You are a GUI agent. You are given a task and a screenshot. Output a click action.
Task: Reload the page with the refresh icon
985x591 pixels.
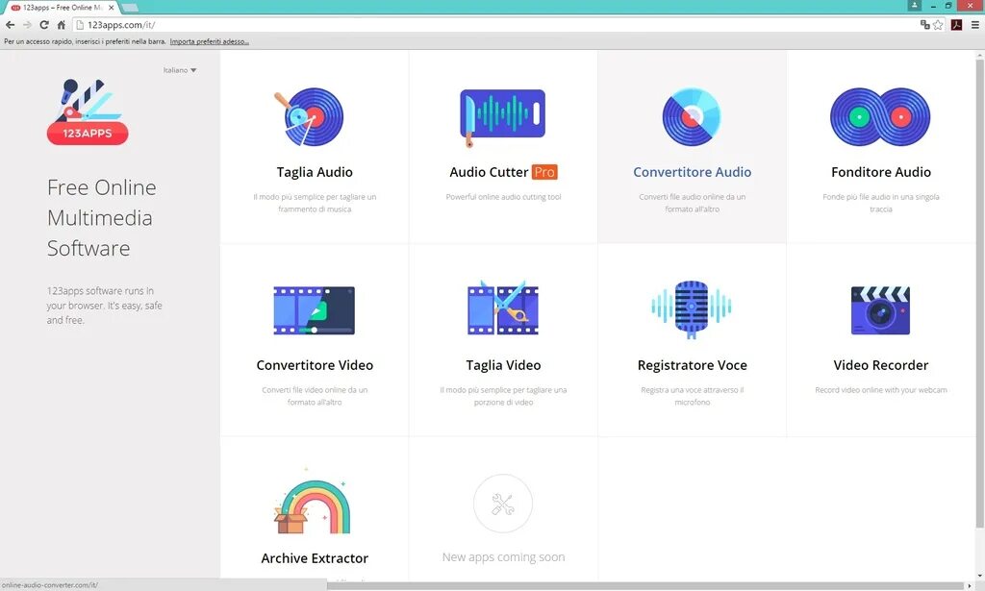[44, 25]
